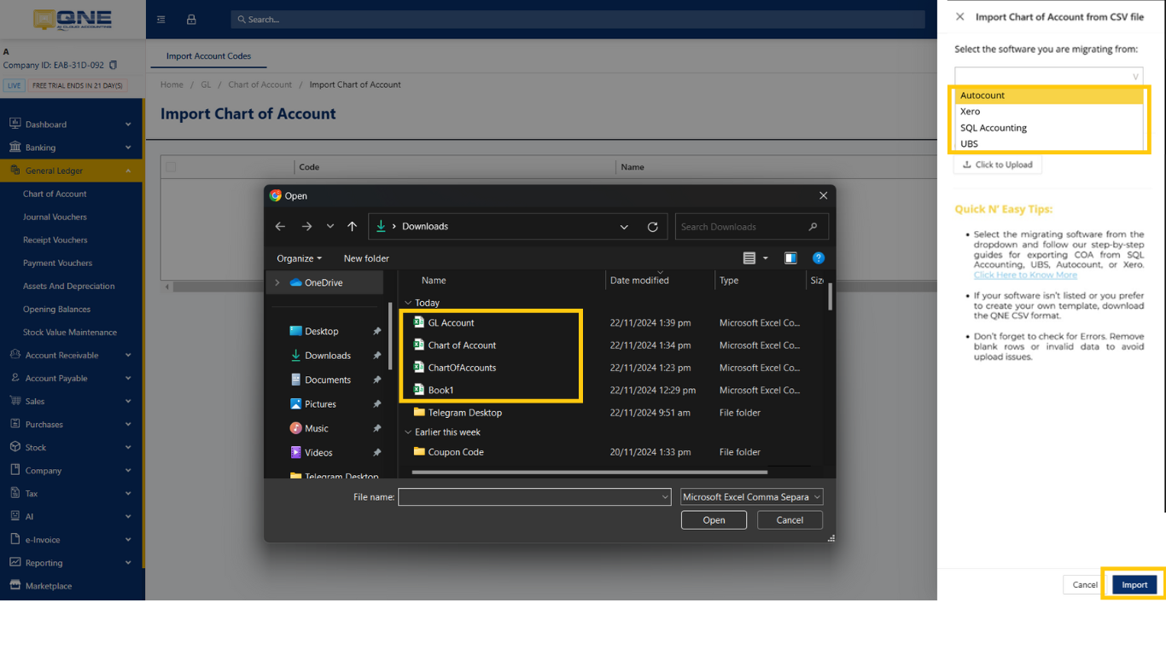Screen dimensions: 1166x655
Task: Refresh the Downloads folder listing
Action: (x=653, y=227)
